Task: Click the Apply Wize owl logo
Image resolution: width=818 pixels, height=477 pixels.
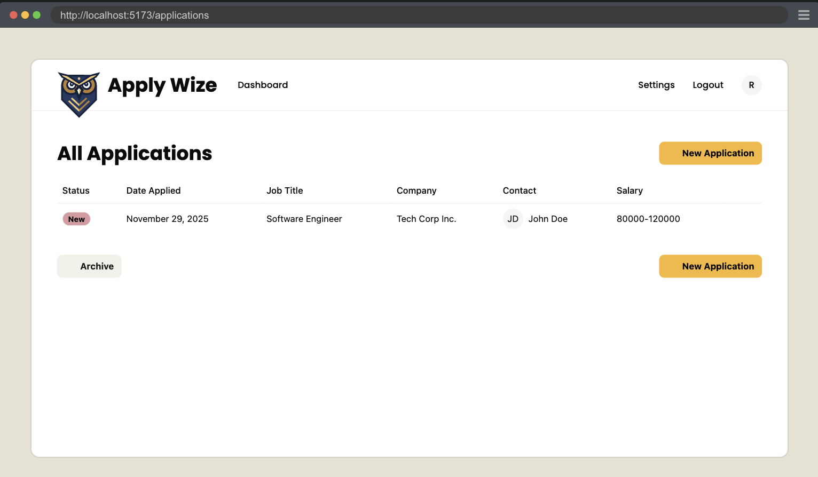Action: pyautogui.click(x=78, y=94)
